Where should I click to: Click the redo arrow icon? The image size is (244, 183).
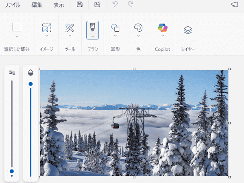tap(131, 4)
